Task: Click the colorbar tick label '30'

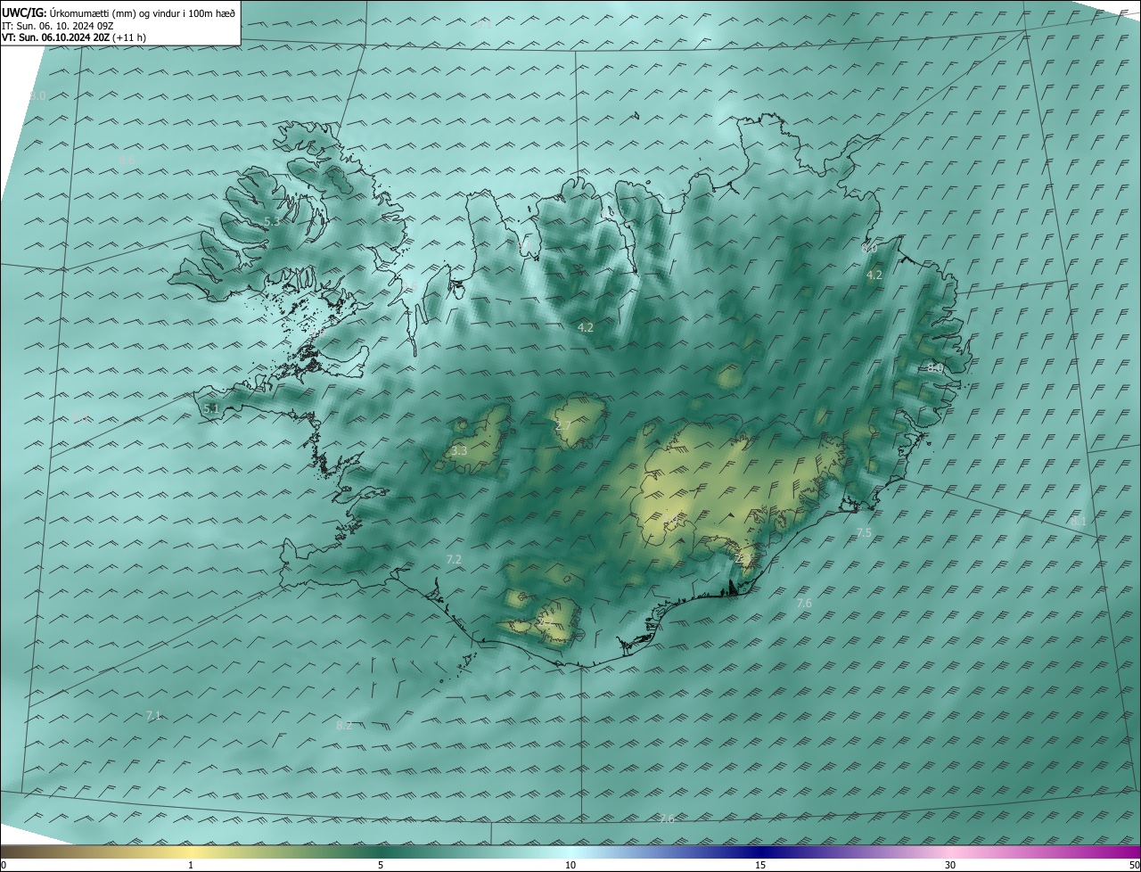Action: coord(950,865)
